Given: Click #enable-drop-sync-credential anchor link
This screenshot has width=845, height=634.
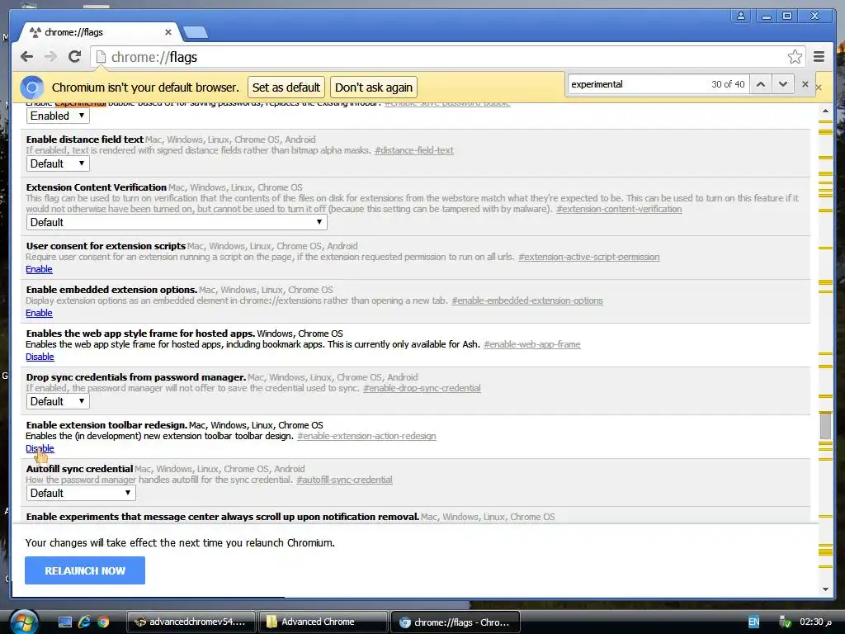Looking at the screenshot, I should 422,388.
